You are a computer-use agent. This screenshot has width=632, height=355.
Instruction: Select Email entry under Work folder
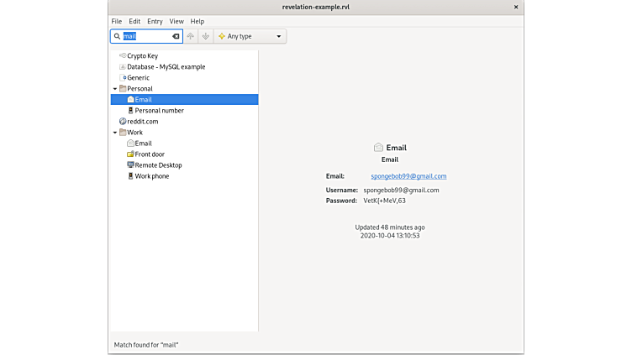(x=143, y=144)
